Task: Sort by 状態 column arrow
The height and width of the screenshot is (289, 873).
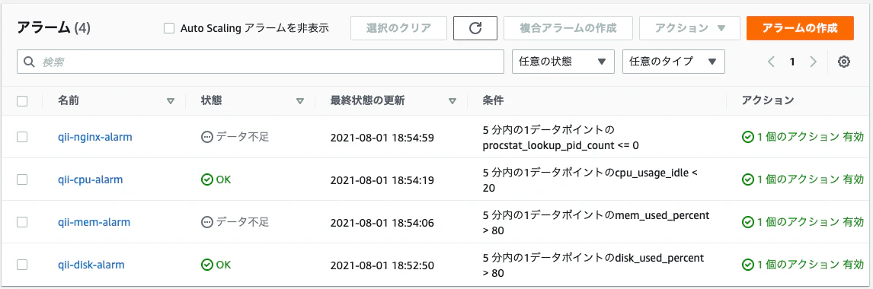Action: (300, 101)
